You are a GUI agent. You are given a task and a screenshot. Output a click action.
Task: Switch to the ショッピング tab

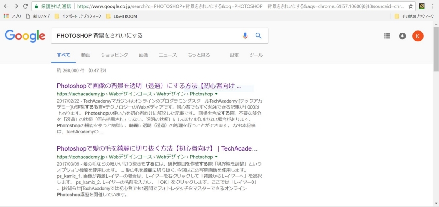[114, 55]
